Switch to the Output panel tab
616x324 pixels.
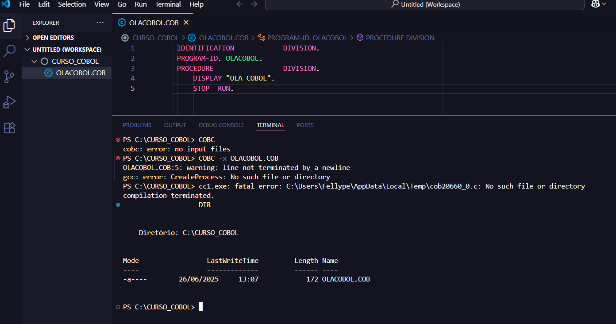(175, 125)
